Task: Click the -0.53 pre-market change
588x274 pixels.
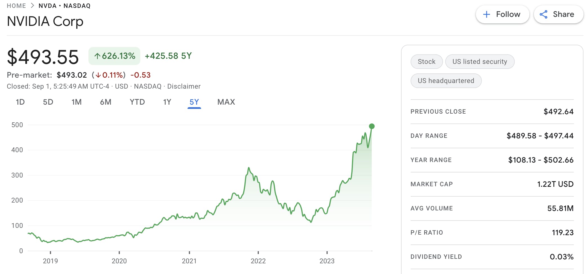Action: click(141, 75)
